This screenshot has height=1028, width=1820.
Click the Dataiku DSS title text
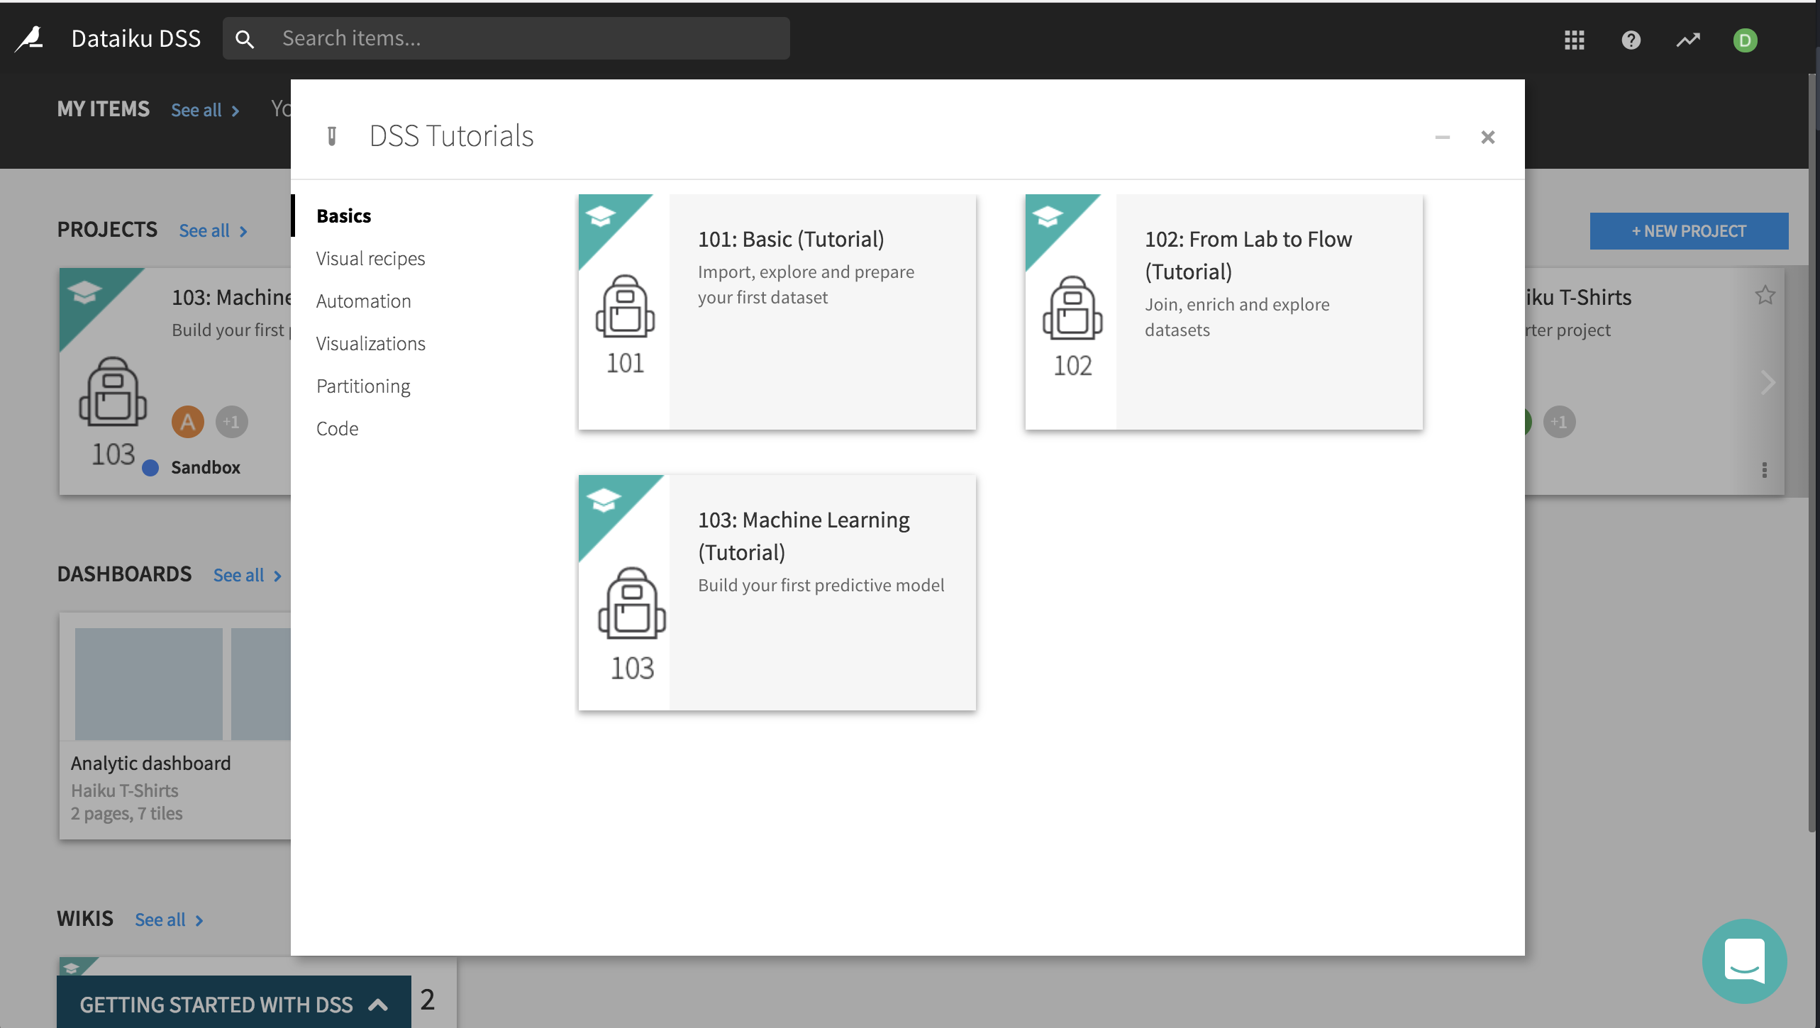pyautogui.click(x=136, y=38)
